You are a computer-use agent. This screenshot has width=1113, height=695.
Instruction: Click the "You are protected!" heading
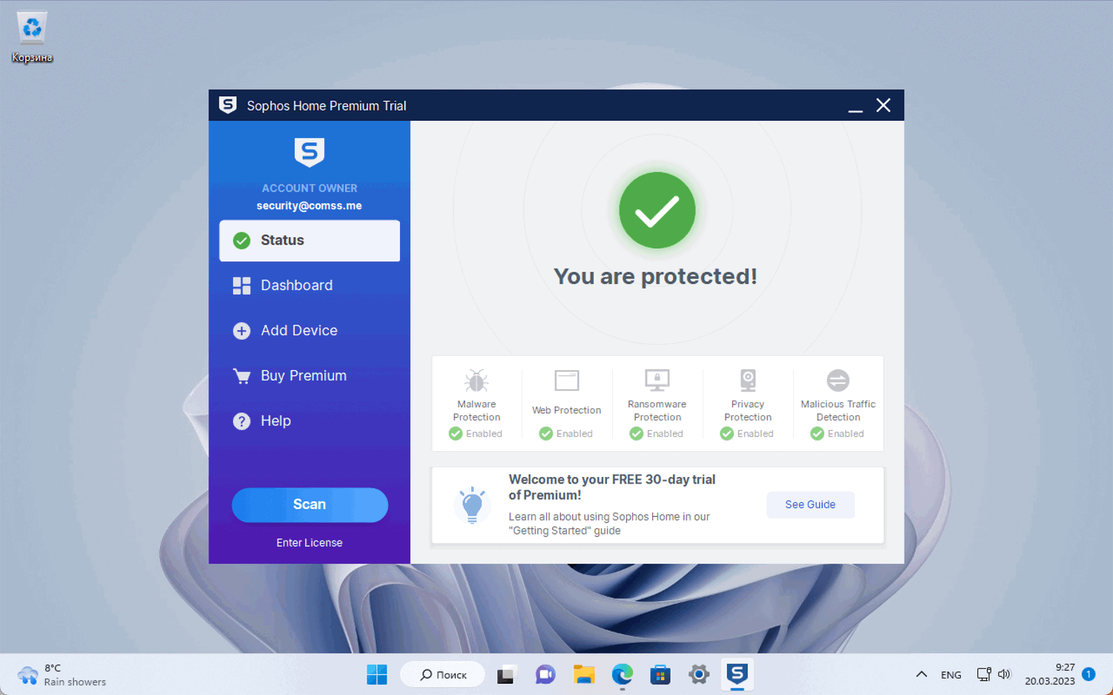656,277
